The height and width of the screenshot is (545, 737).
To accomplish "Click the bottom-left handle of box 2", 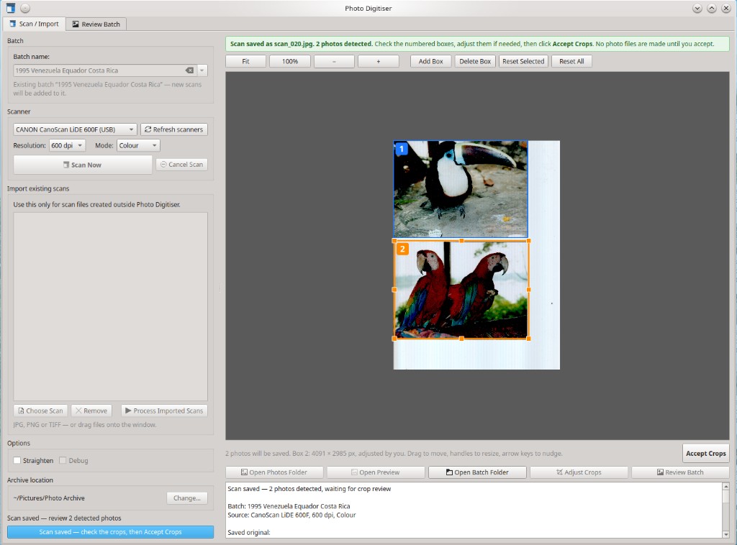I will point(394,339).
